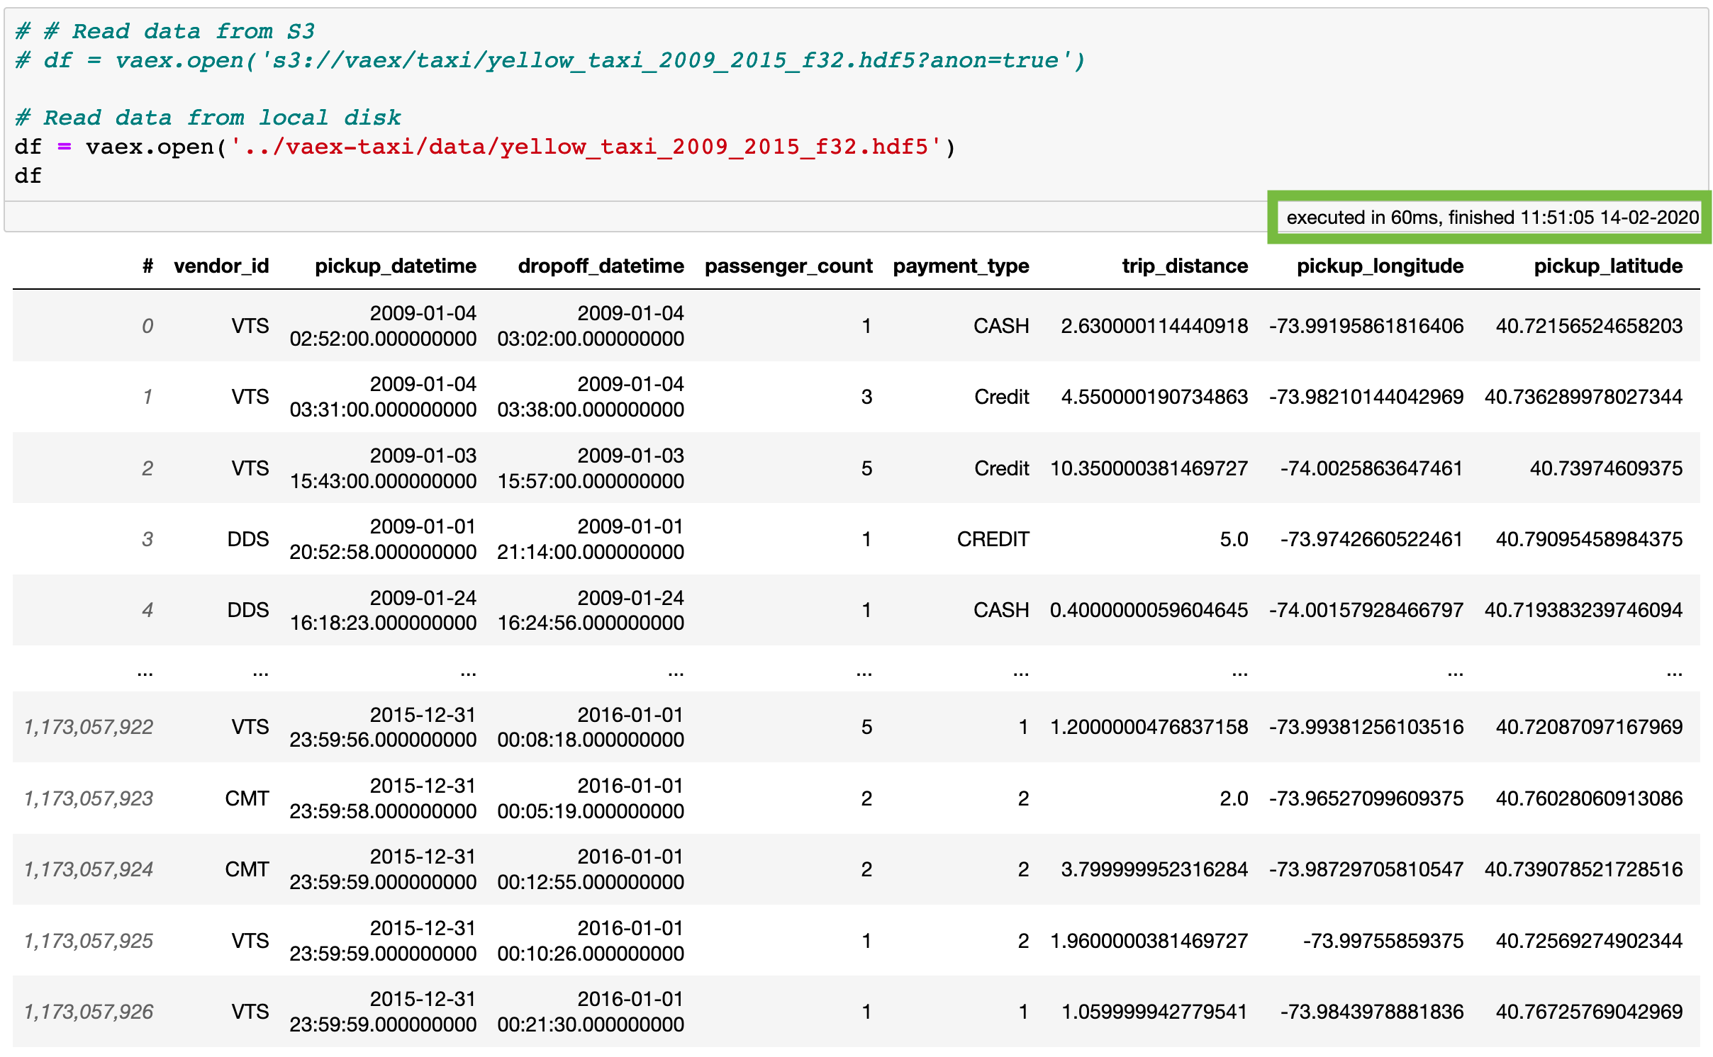1713x1057 pixels.
Task: Click the vaex.open local disk code line
Action: [x=485, y=147]
